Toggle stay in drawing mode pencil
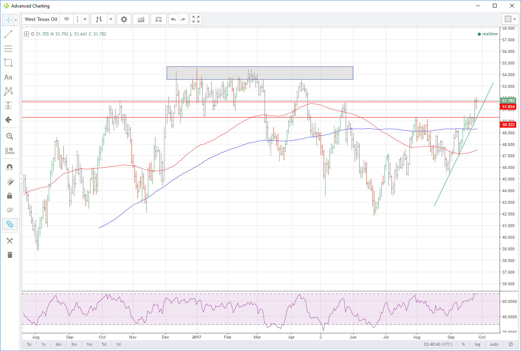Viewport: 521px width, 351px height. pyautogui.click(x=10, y=181)
